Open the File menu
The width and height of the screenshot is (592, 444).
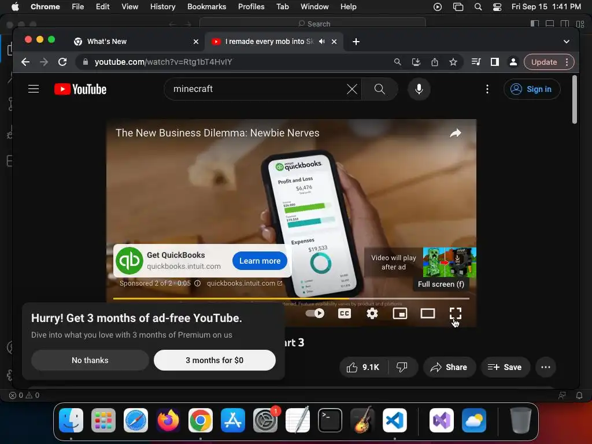coord(78,6)
